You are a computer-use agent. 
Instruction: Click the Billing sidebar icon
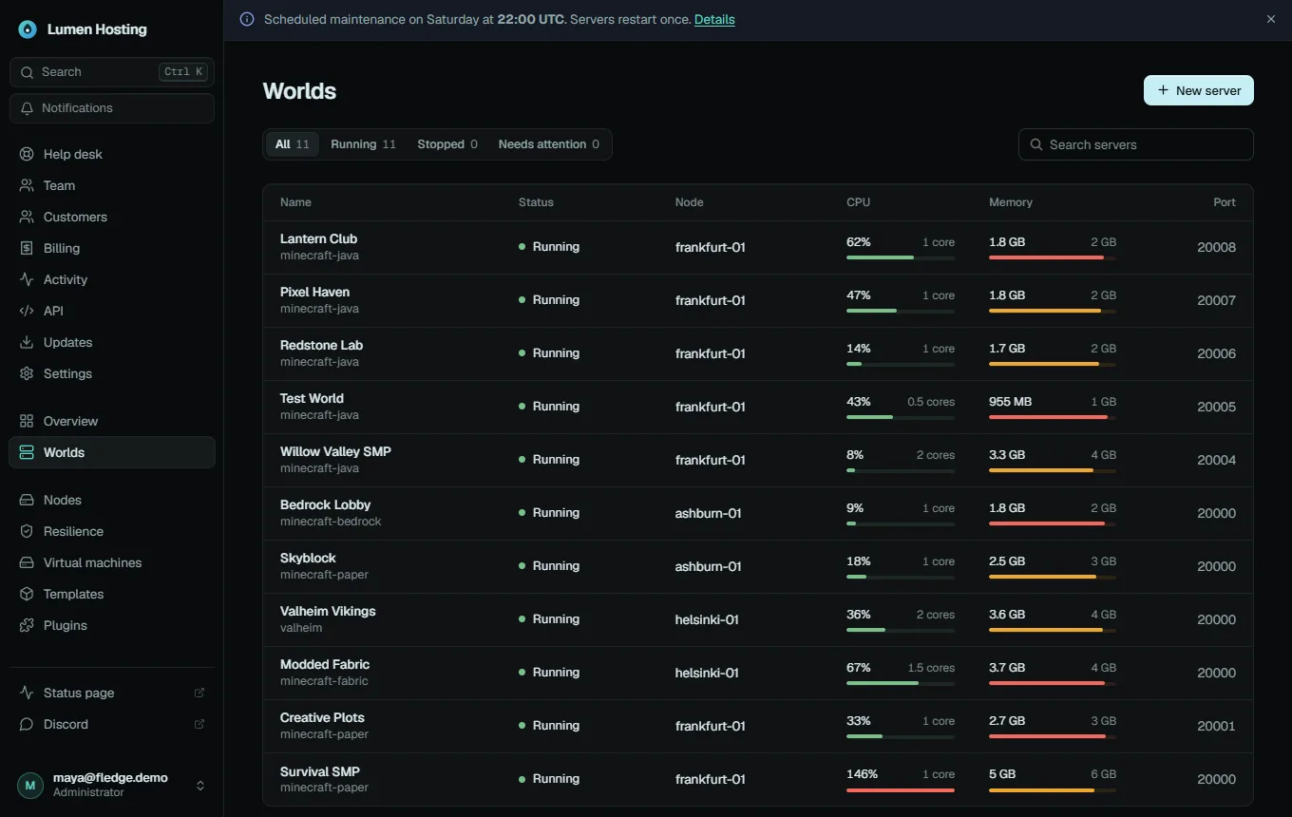tap(27, 248)
